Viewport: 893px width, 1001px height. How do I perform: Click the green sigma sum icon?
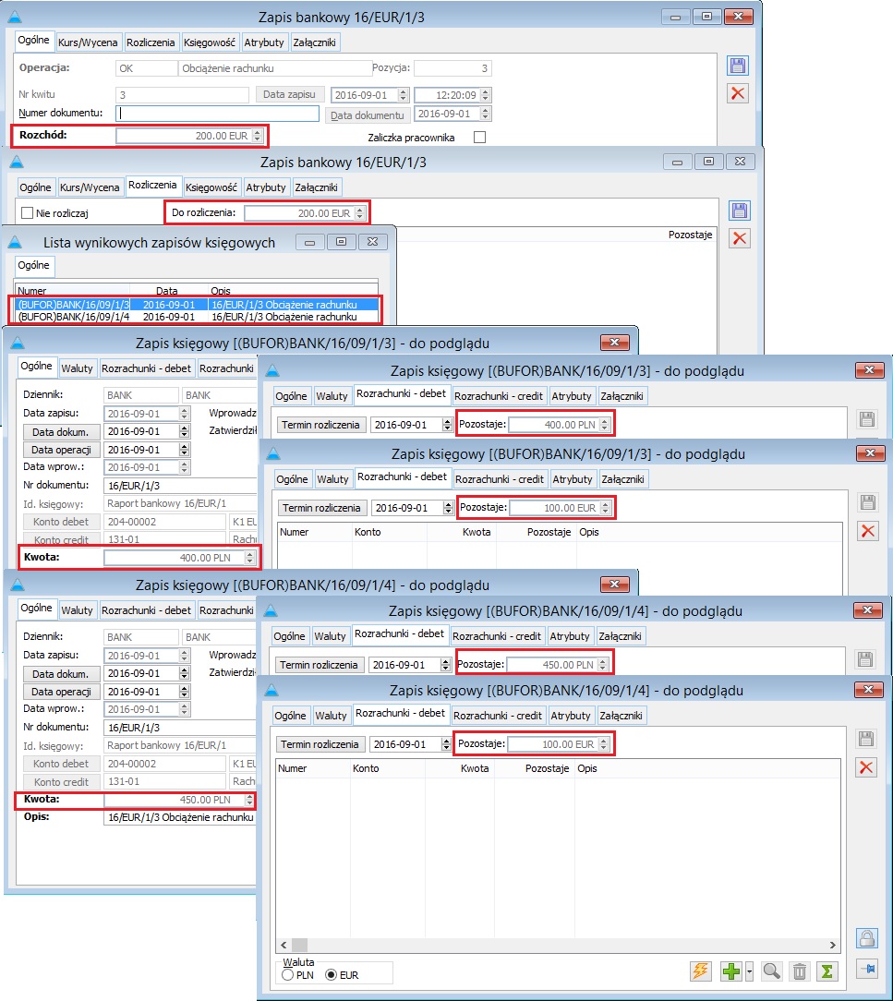coord(827,971)
